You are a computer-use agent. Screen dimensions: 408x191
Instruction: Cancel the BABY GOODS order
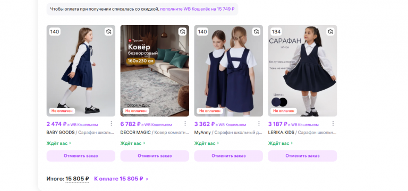click(81, 156)
